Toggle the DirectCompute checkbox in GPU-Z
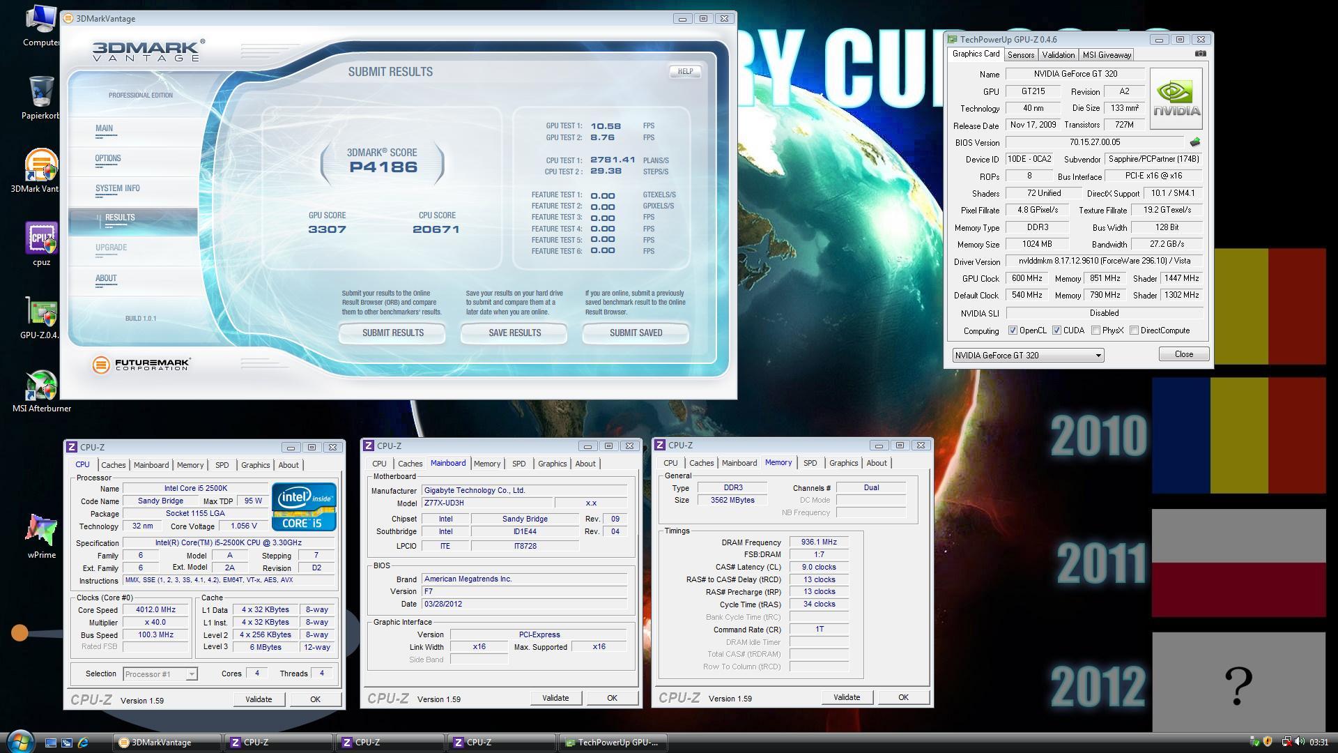 coord(1134,330)
